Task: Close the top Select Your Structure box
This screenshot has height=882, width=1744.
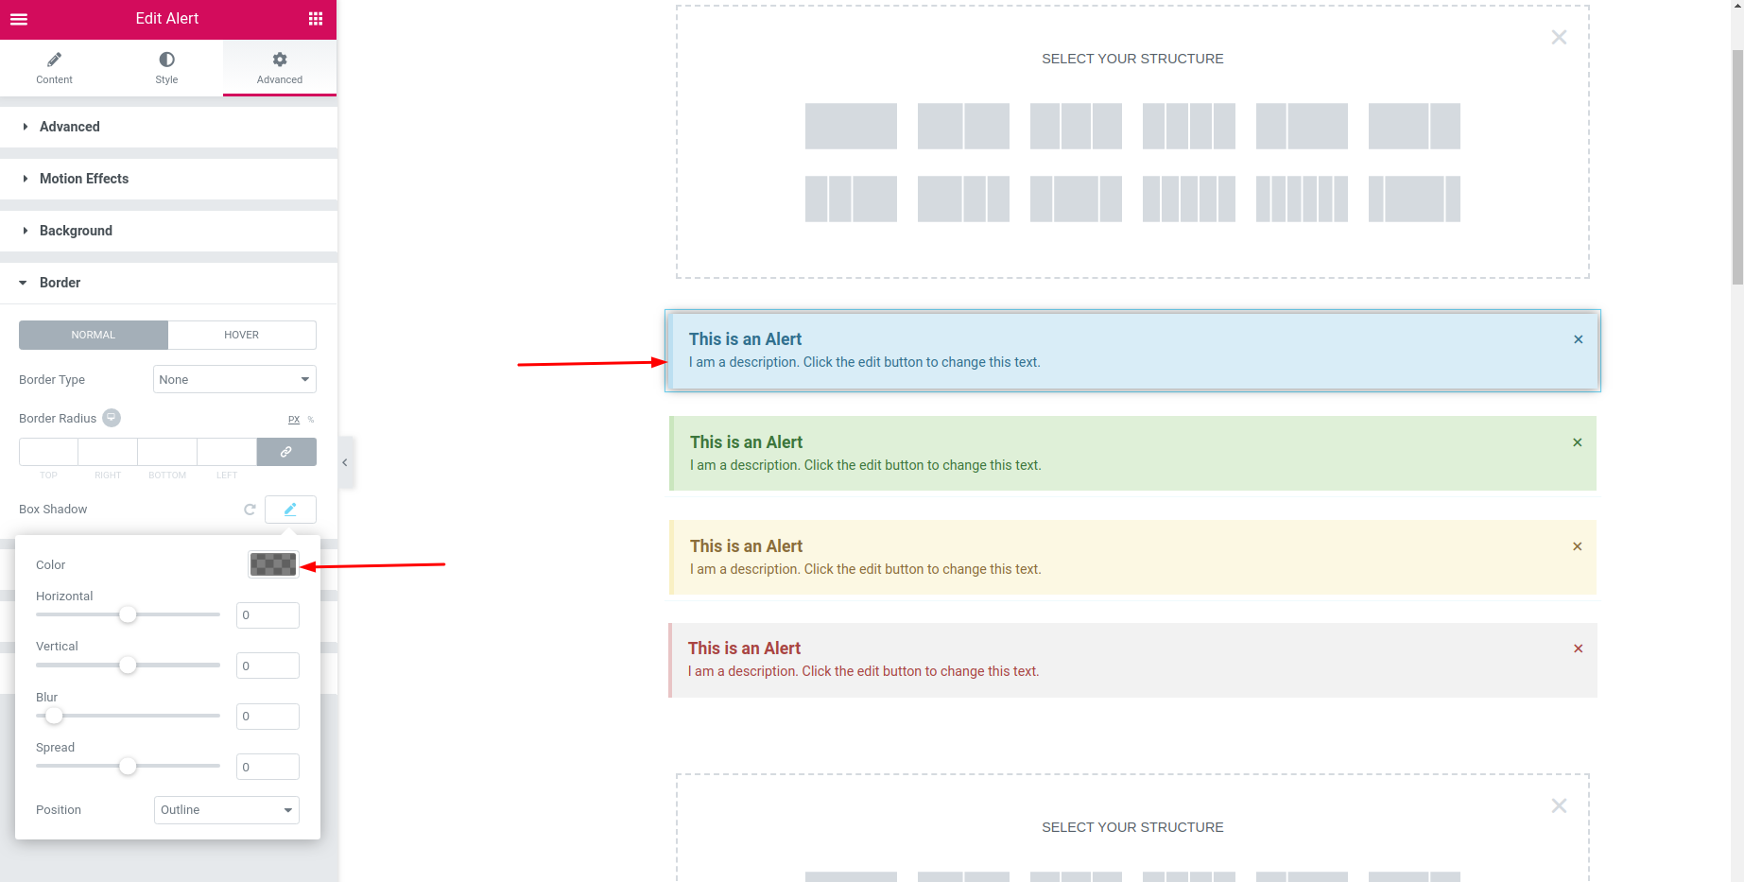Action: point(1559,37)
